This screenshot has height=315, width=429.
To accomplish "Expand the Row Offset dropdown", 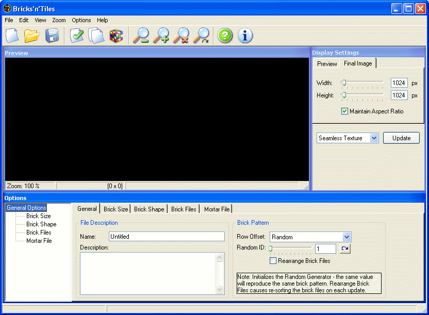I will (x=347, y=237).
